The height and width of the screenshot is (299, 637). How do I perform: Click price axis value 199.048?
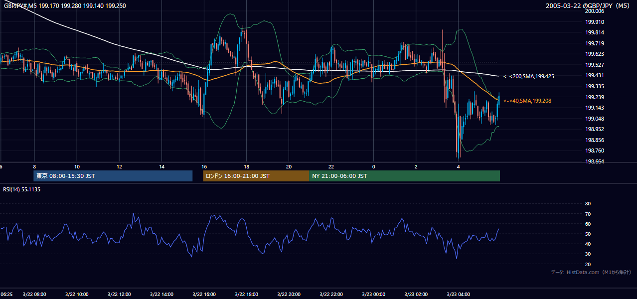(x=595, y=119)
